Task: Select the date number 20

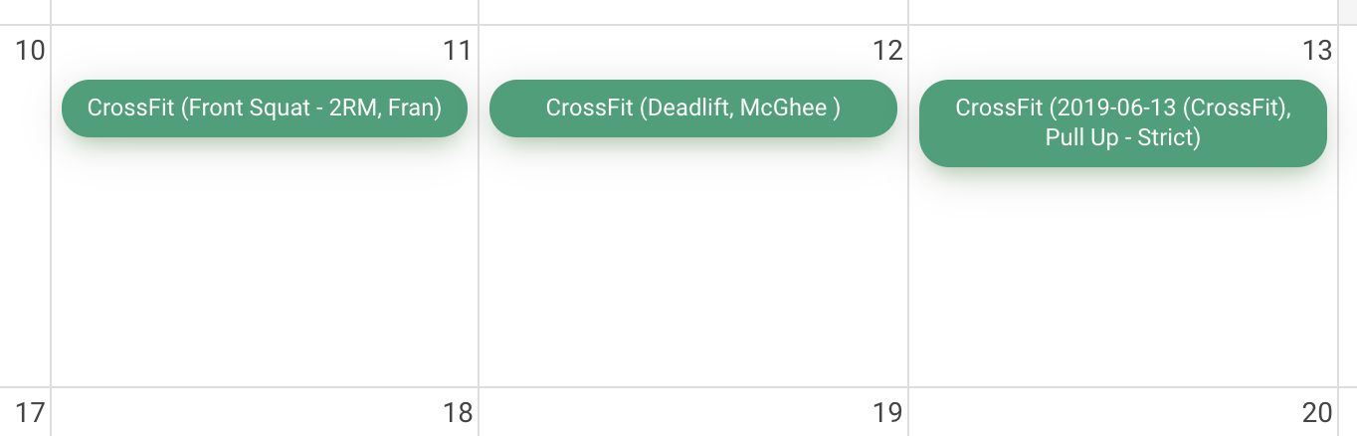Action: click(x=1317, y=412)
